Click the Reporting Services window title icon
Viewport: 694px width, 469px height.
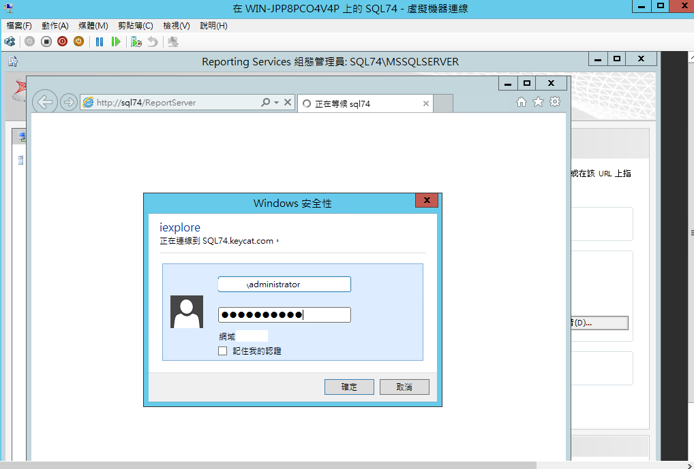(x=13, y=61)
